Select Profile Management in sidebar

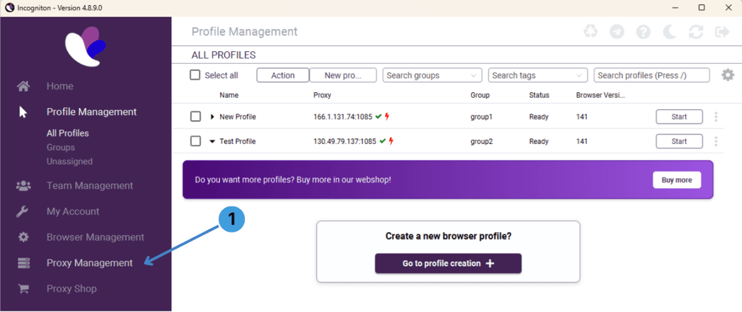point(92,112)
